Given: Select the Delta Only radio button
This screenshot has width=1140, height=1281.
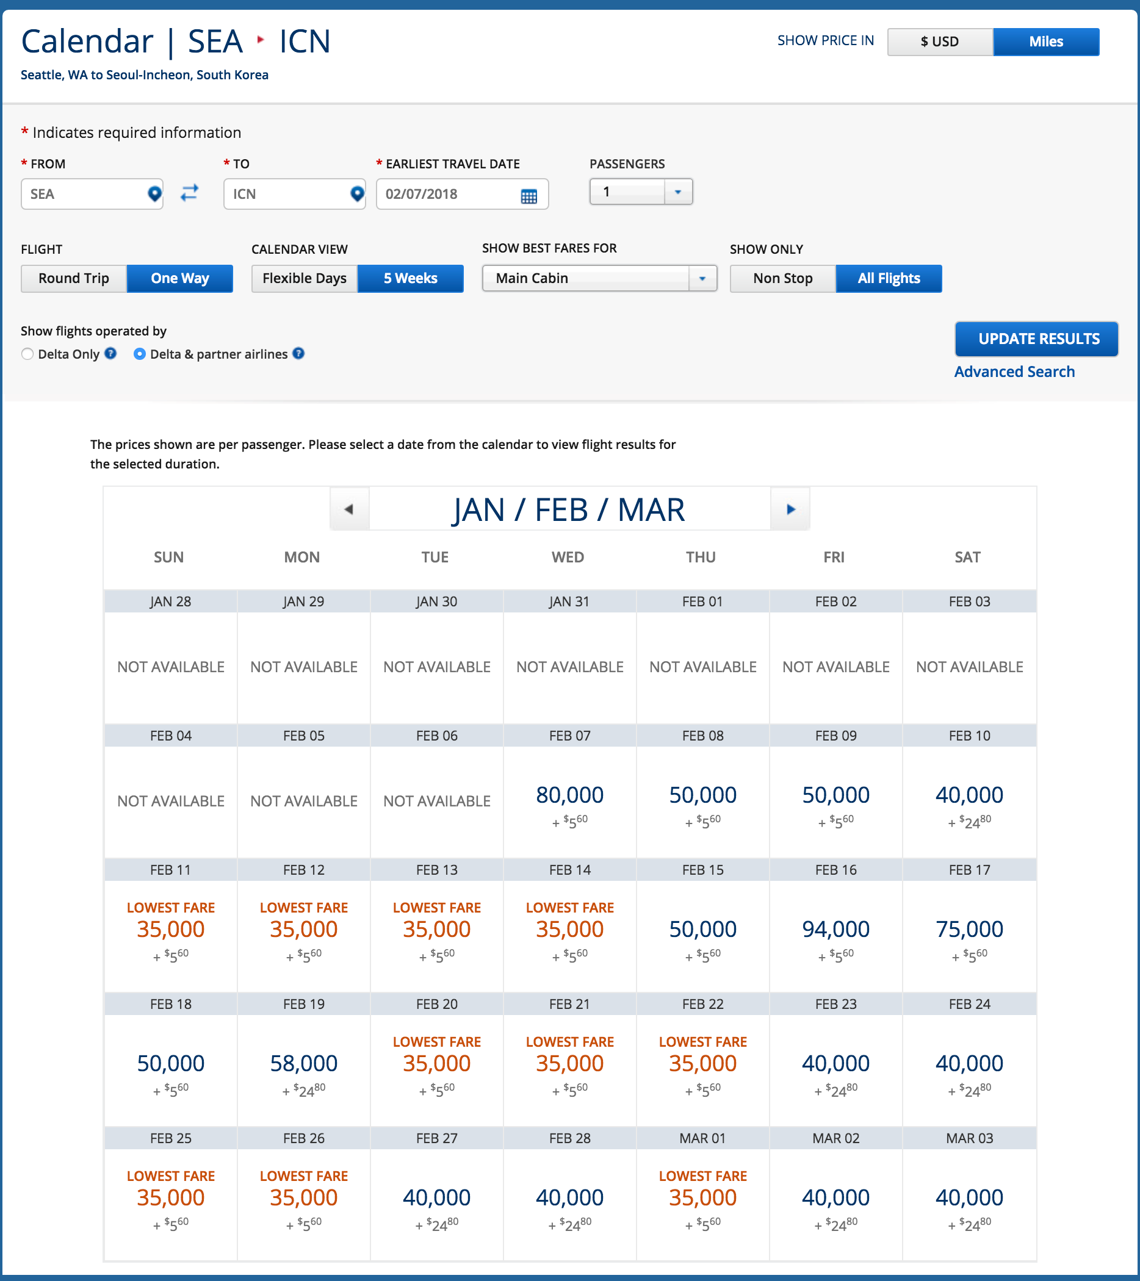Looking at the screenshot, I should click(27, 354).
